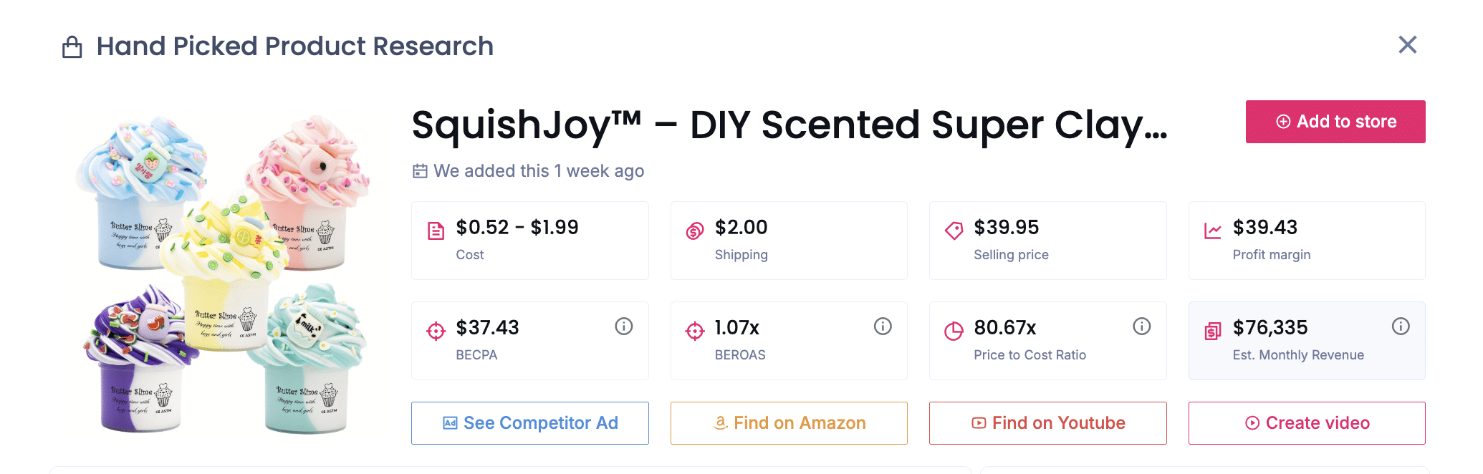Open Price to Cost Ratio info tooltip
This screenshot has width=1483, height=474.
click(1141, 327)
